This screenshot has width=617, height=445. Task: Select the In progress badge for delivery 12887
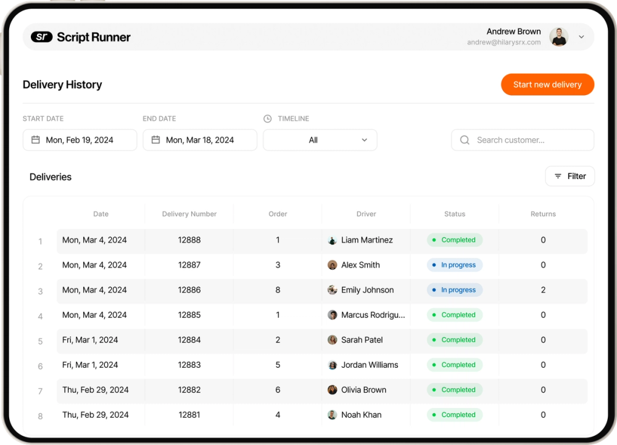455,265
